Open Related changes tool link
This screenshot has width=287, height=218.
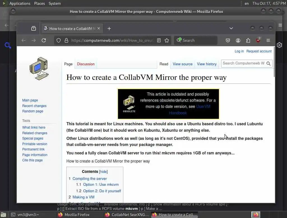[x=34, y=133]
